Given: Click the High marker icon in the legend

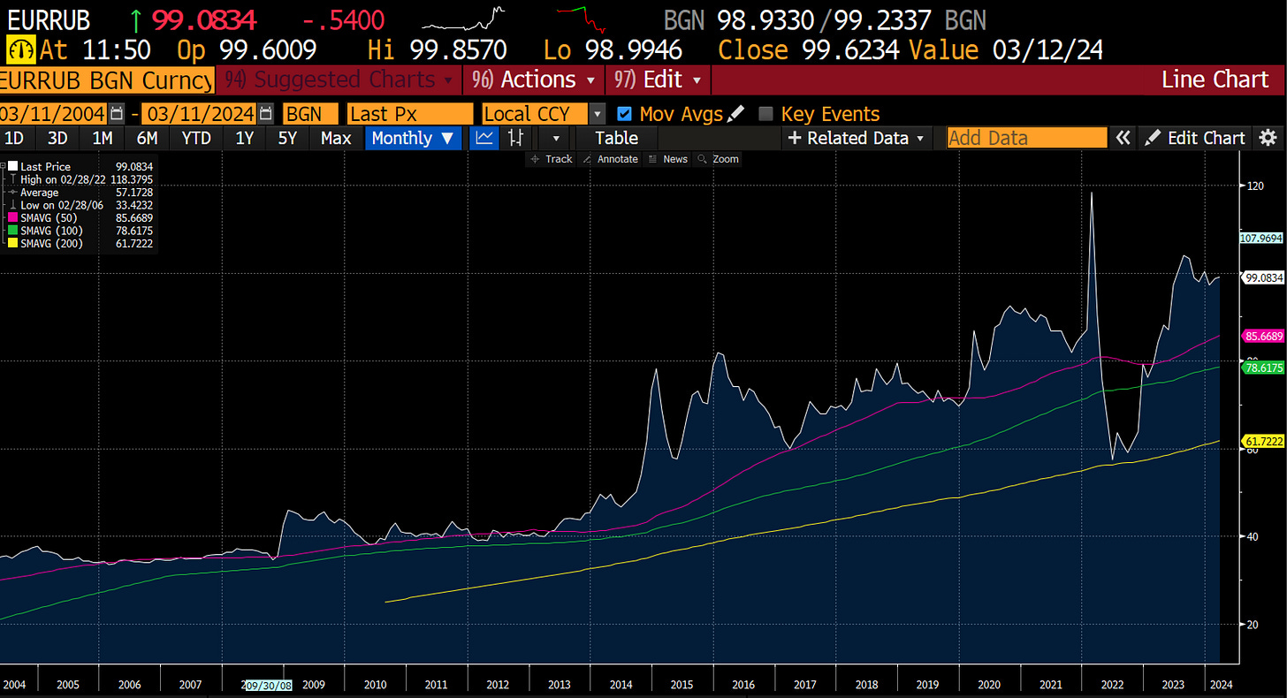Looking at the screenshot, I should pyautogui.click(x=12, y=179).
